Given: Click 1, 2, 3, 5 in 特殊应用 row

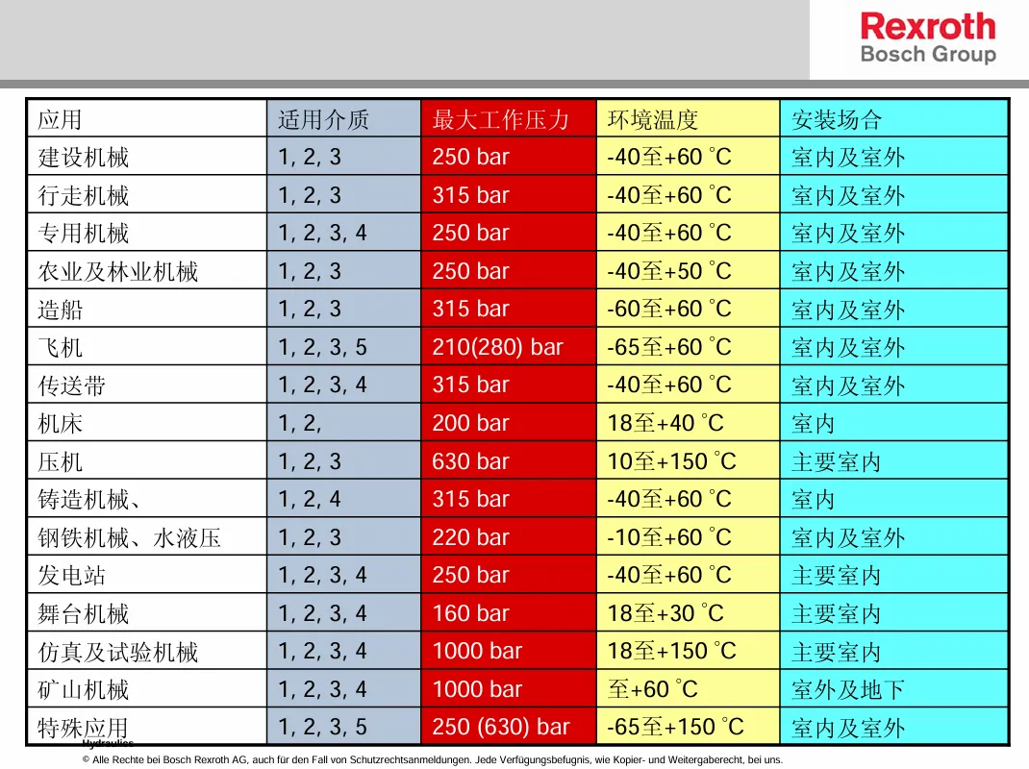Looking at the screenshot, I should [x=322, y=728].
